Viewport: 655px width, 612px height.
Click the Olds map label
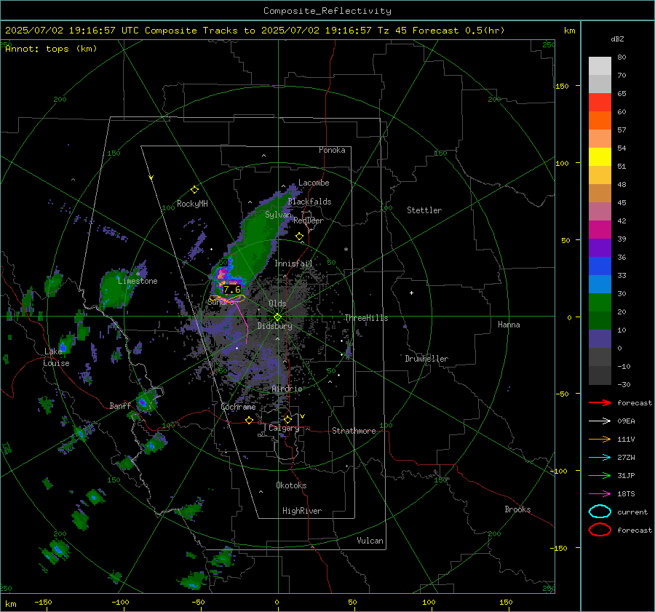click(277, 303)
